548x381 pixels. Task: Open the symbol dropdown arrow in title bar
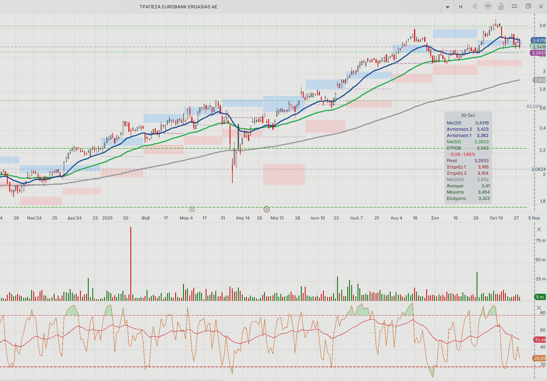(x=448, y=7)
